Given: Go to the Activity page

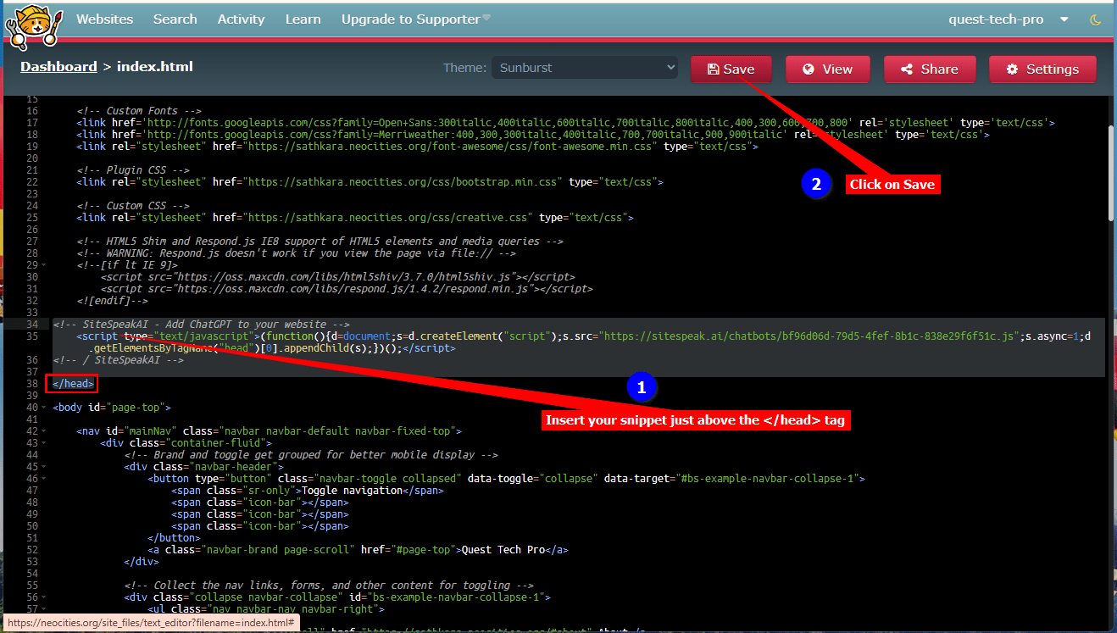Looking at the screenshot, I should click(x=241, y=19).
